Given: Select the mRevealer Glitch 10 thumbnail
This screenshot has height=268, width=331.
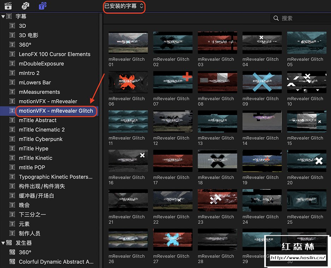Looking at the screenshot, I should tap(307, 82).
